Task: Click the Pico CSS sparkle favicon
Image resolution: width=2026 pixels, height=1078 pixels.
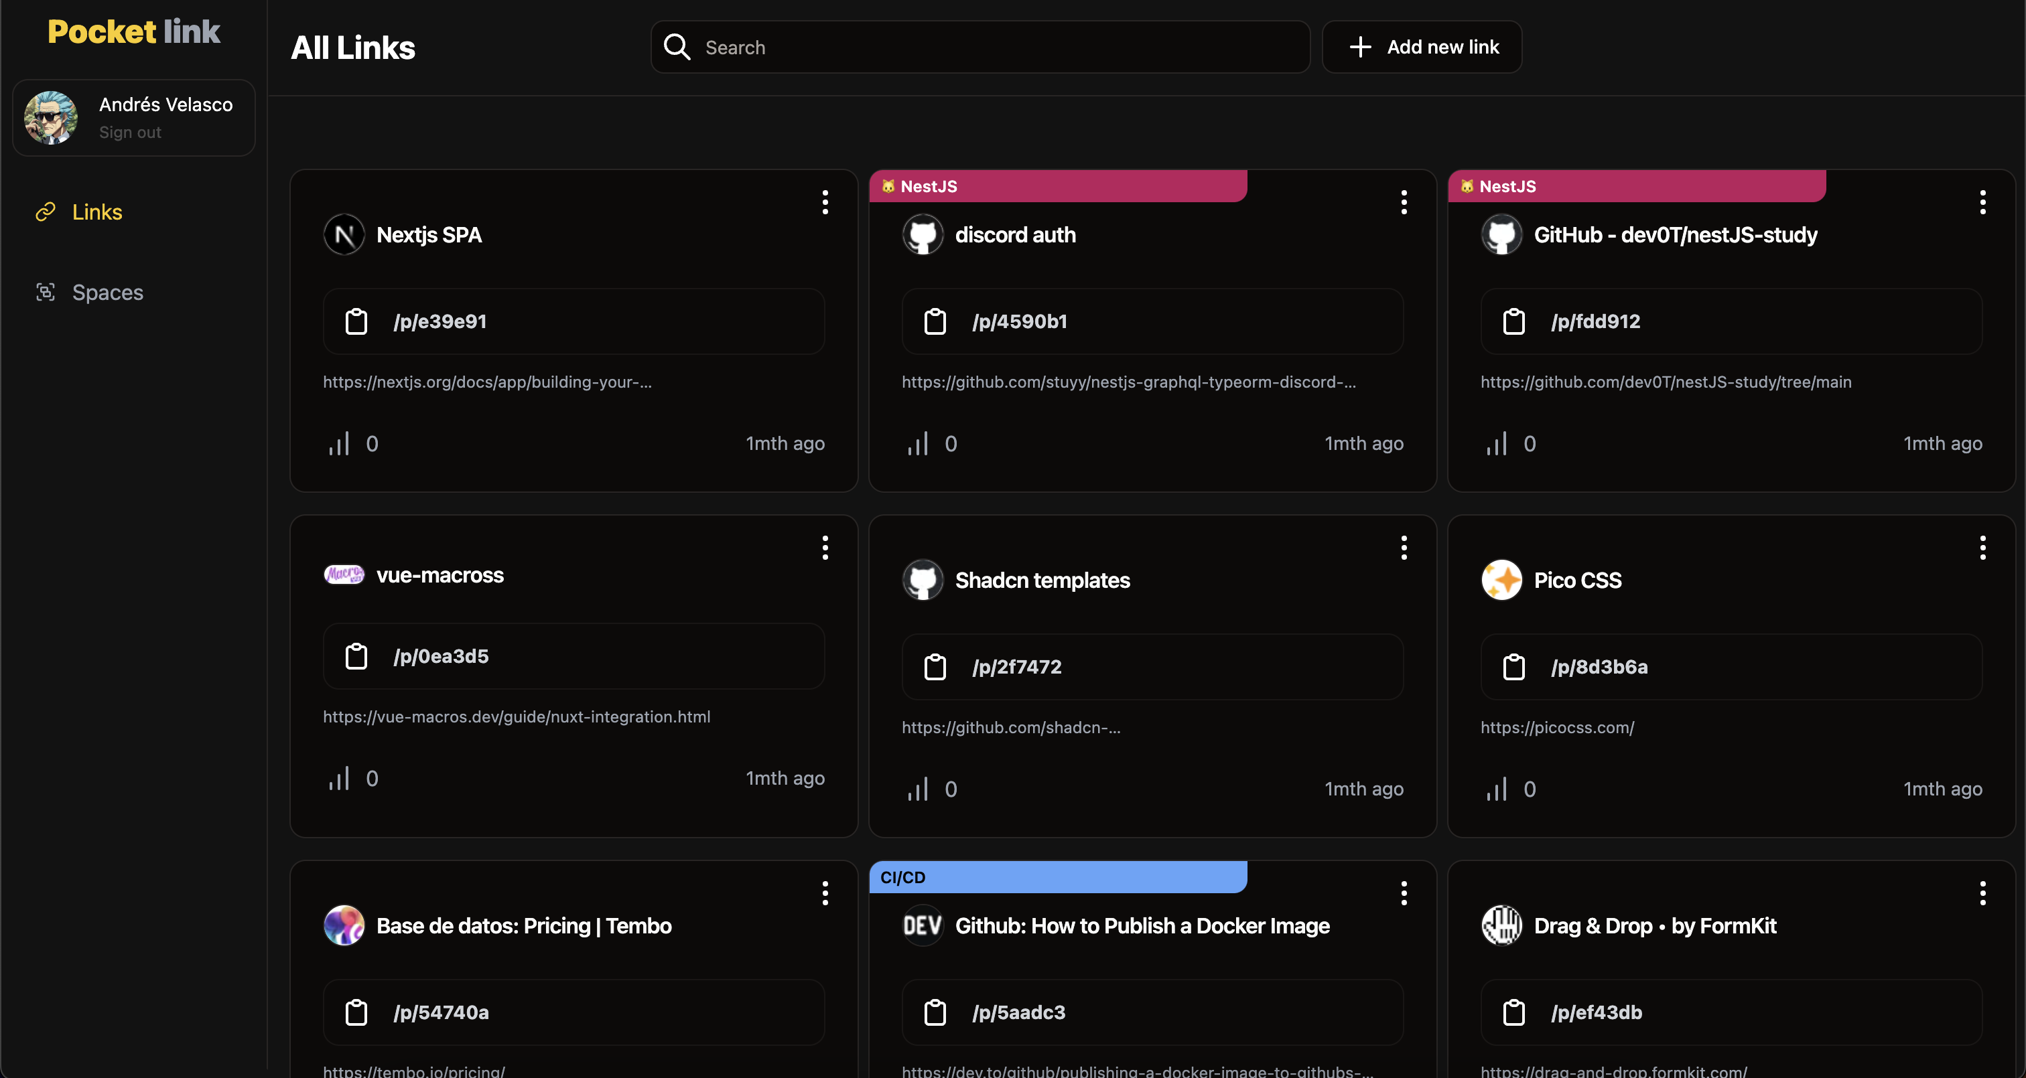Action: 1501,581
